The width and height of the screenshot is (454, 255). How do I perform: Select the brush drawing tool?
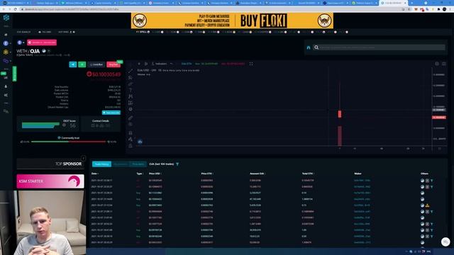(x=131, y=84)
